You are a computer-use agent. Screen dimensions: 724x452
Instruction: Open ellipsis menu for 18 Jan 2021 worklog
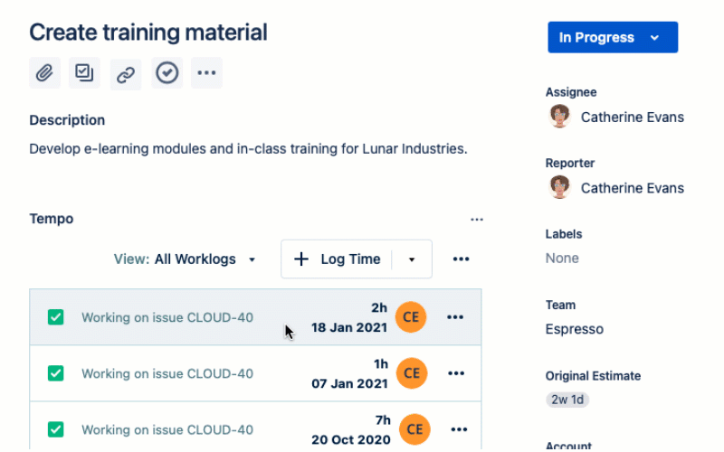click(x=455, y=317)
